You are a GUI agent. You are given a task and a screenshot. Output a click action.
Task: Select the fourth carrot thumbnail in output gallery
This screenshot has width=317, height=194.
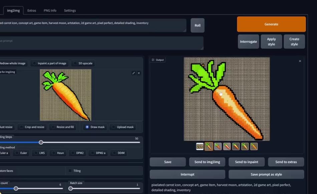(236, 146)
